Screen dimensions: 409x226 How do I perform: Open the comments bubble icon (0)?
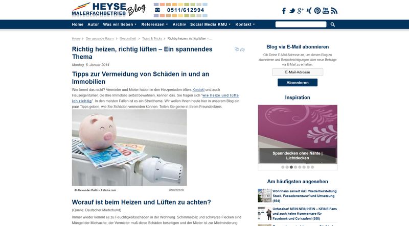pos(239,49)
